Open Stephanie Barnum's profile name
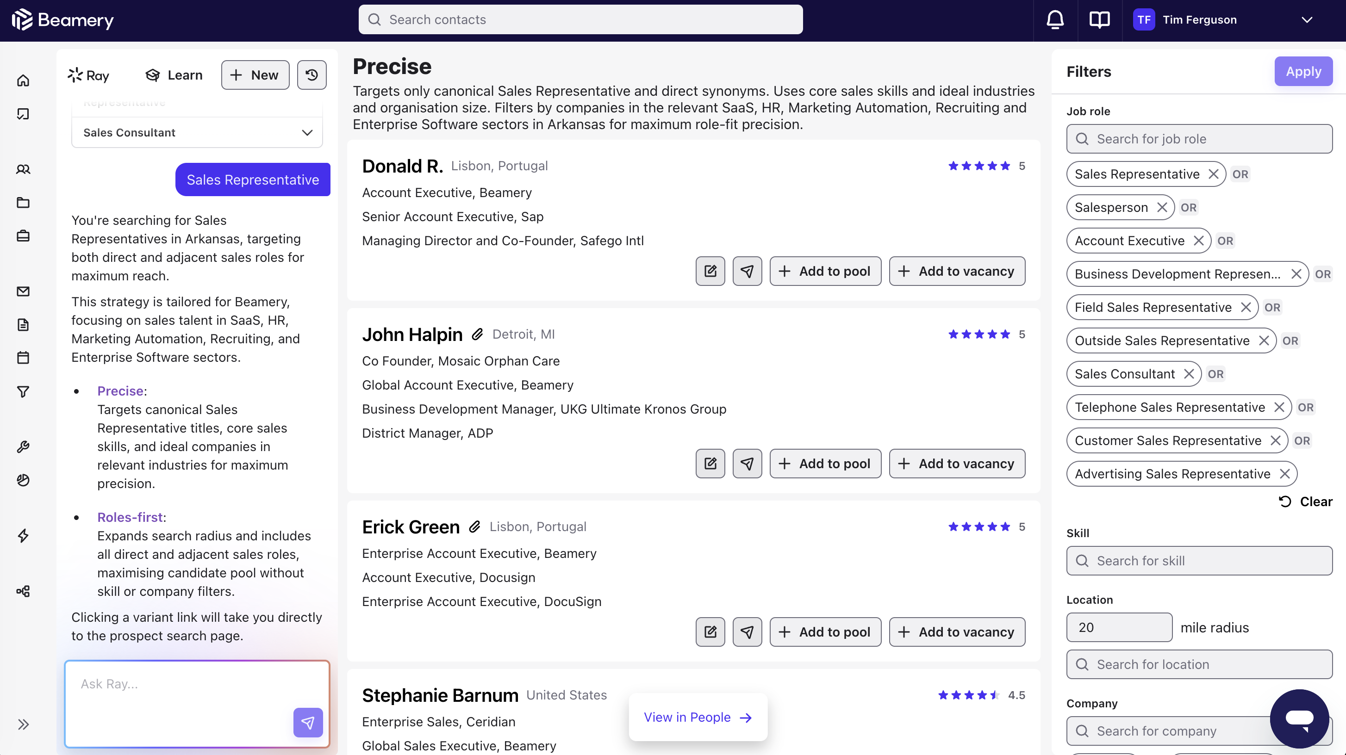Screen dimensions: 1346x755 (x=440, y=695)
